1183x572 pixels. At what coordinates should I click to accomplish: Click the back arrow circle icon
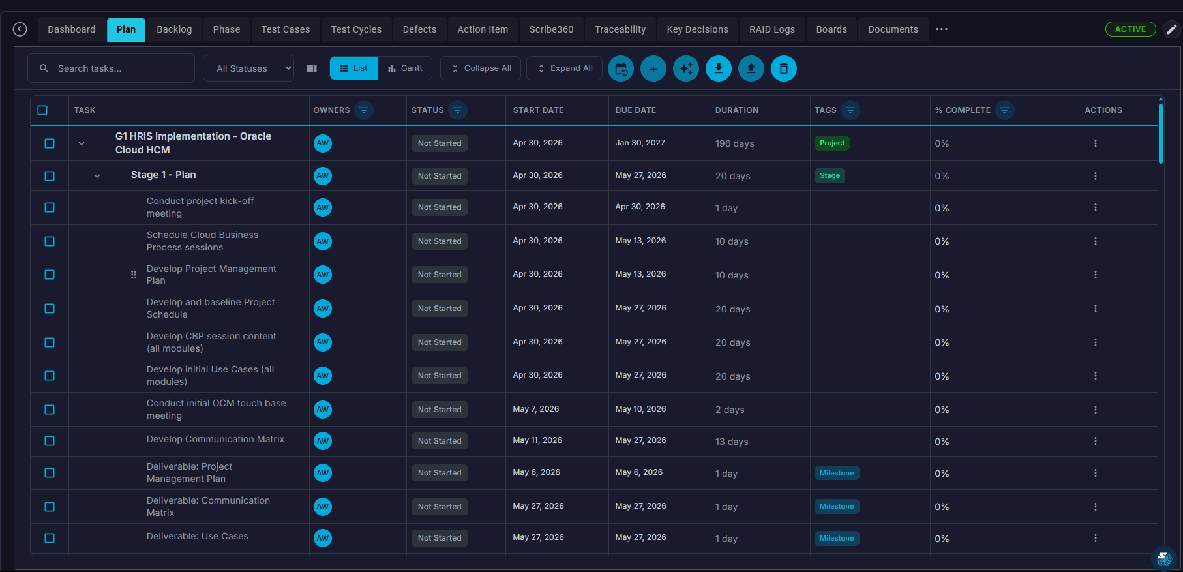click(20, 29)
